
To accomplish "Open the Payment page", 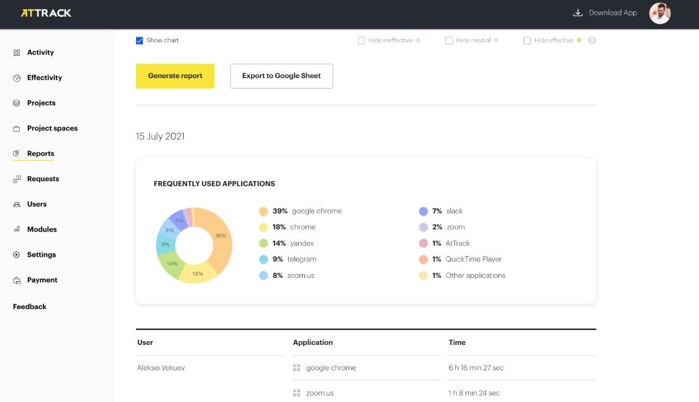I will tap(42, 280).
